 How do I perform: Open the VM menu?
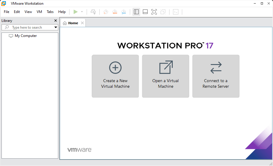click(x=39, y=12)
